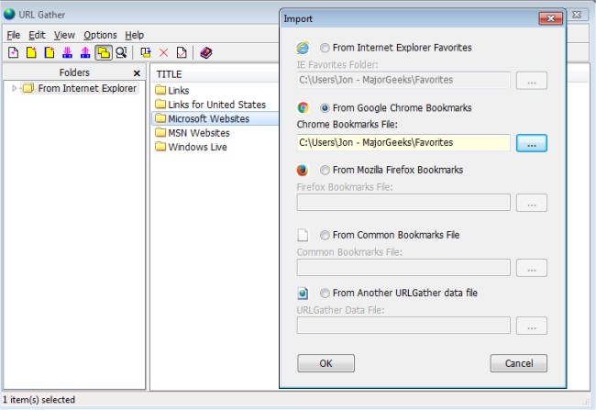Close the Import dialog window

(x=550, y=18)
